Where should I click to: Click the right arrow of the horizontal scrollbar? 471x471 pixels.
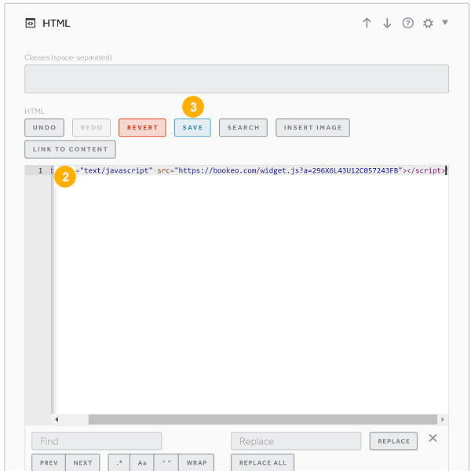pos(443,419)
